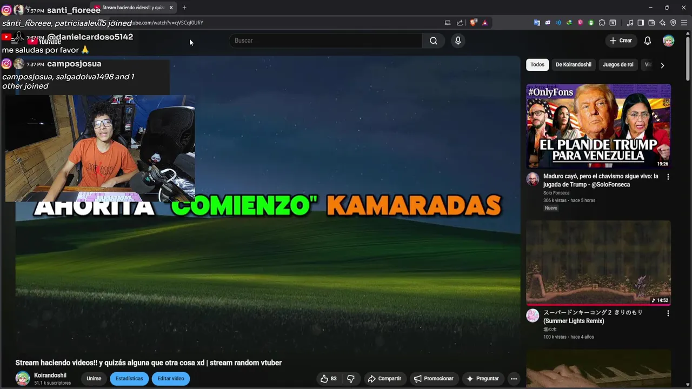This screenshot has height=389, width=692.
Task: Open the Donkey Kong Summer Lights Remix thumbnail
Action: click(x=598, y=263)
